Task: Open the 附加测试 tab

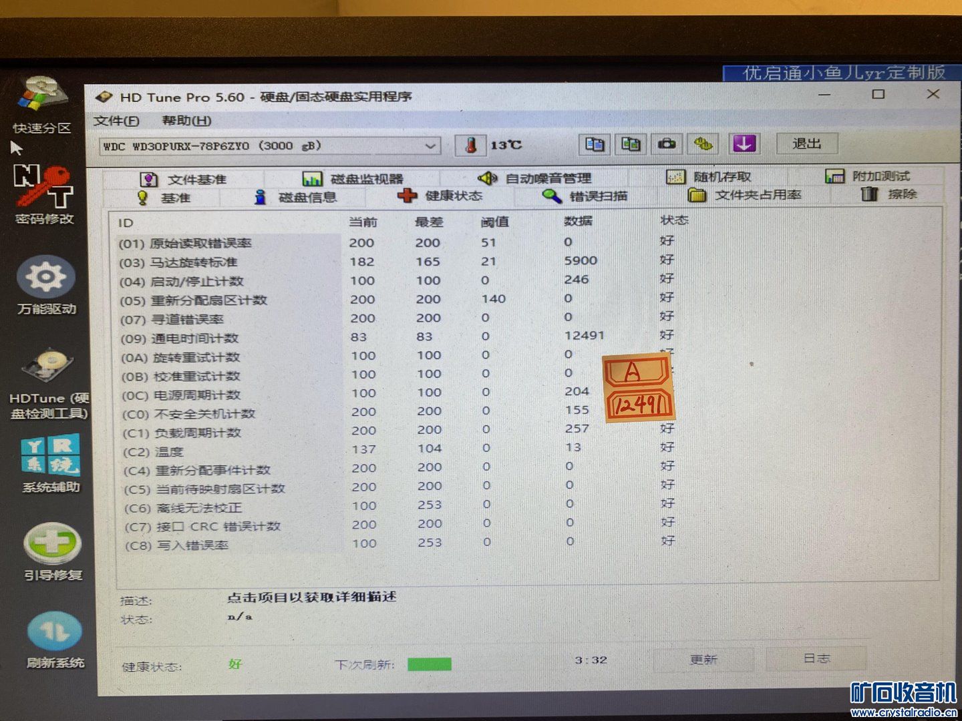Action: tap(867, 176)
